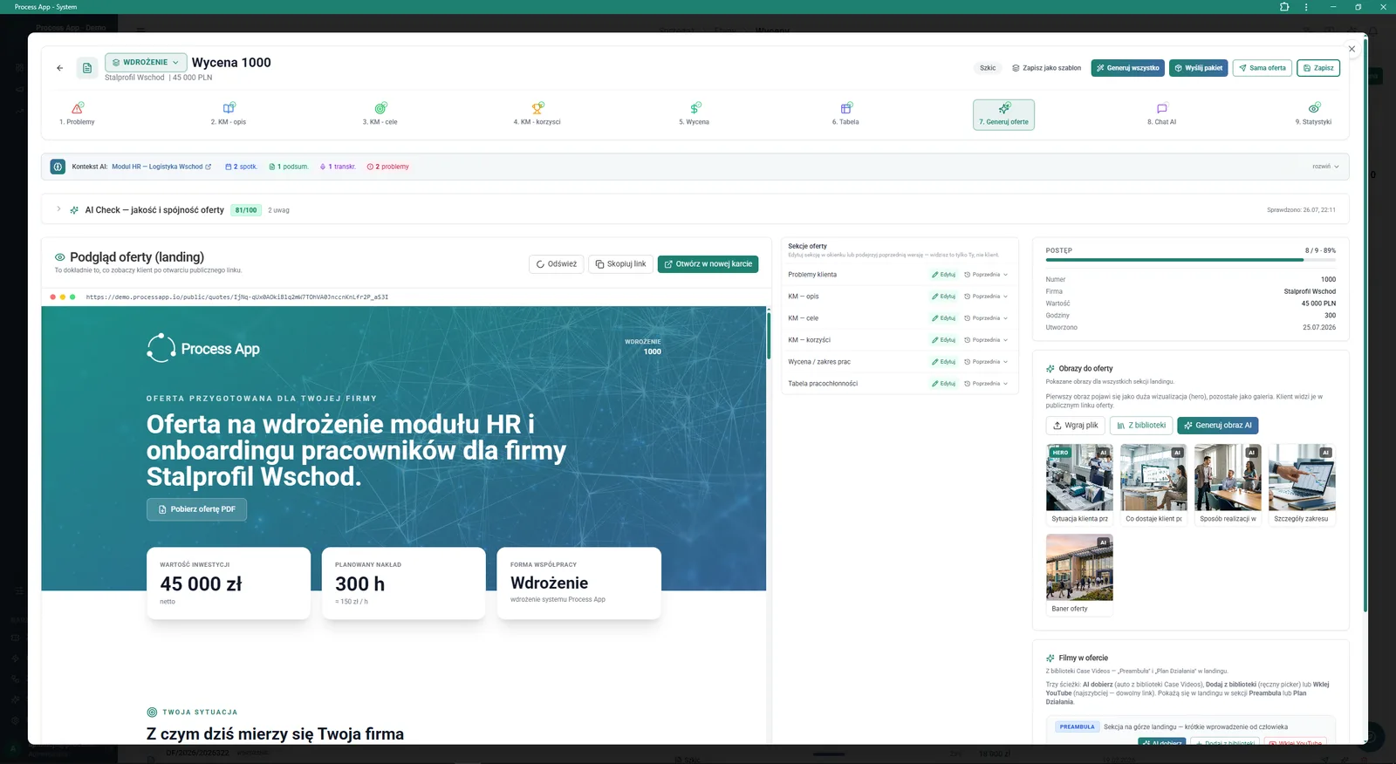Click Zapisz jako szablon
This screenshot has height=764, width=1396.
(1046, 68)
